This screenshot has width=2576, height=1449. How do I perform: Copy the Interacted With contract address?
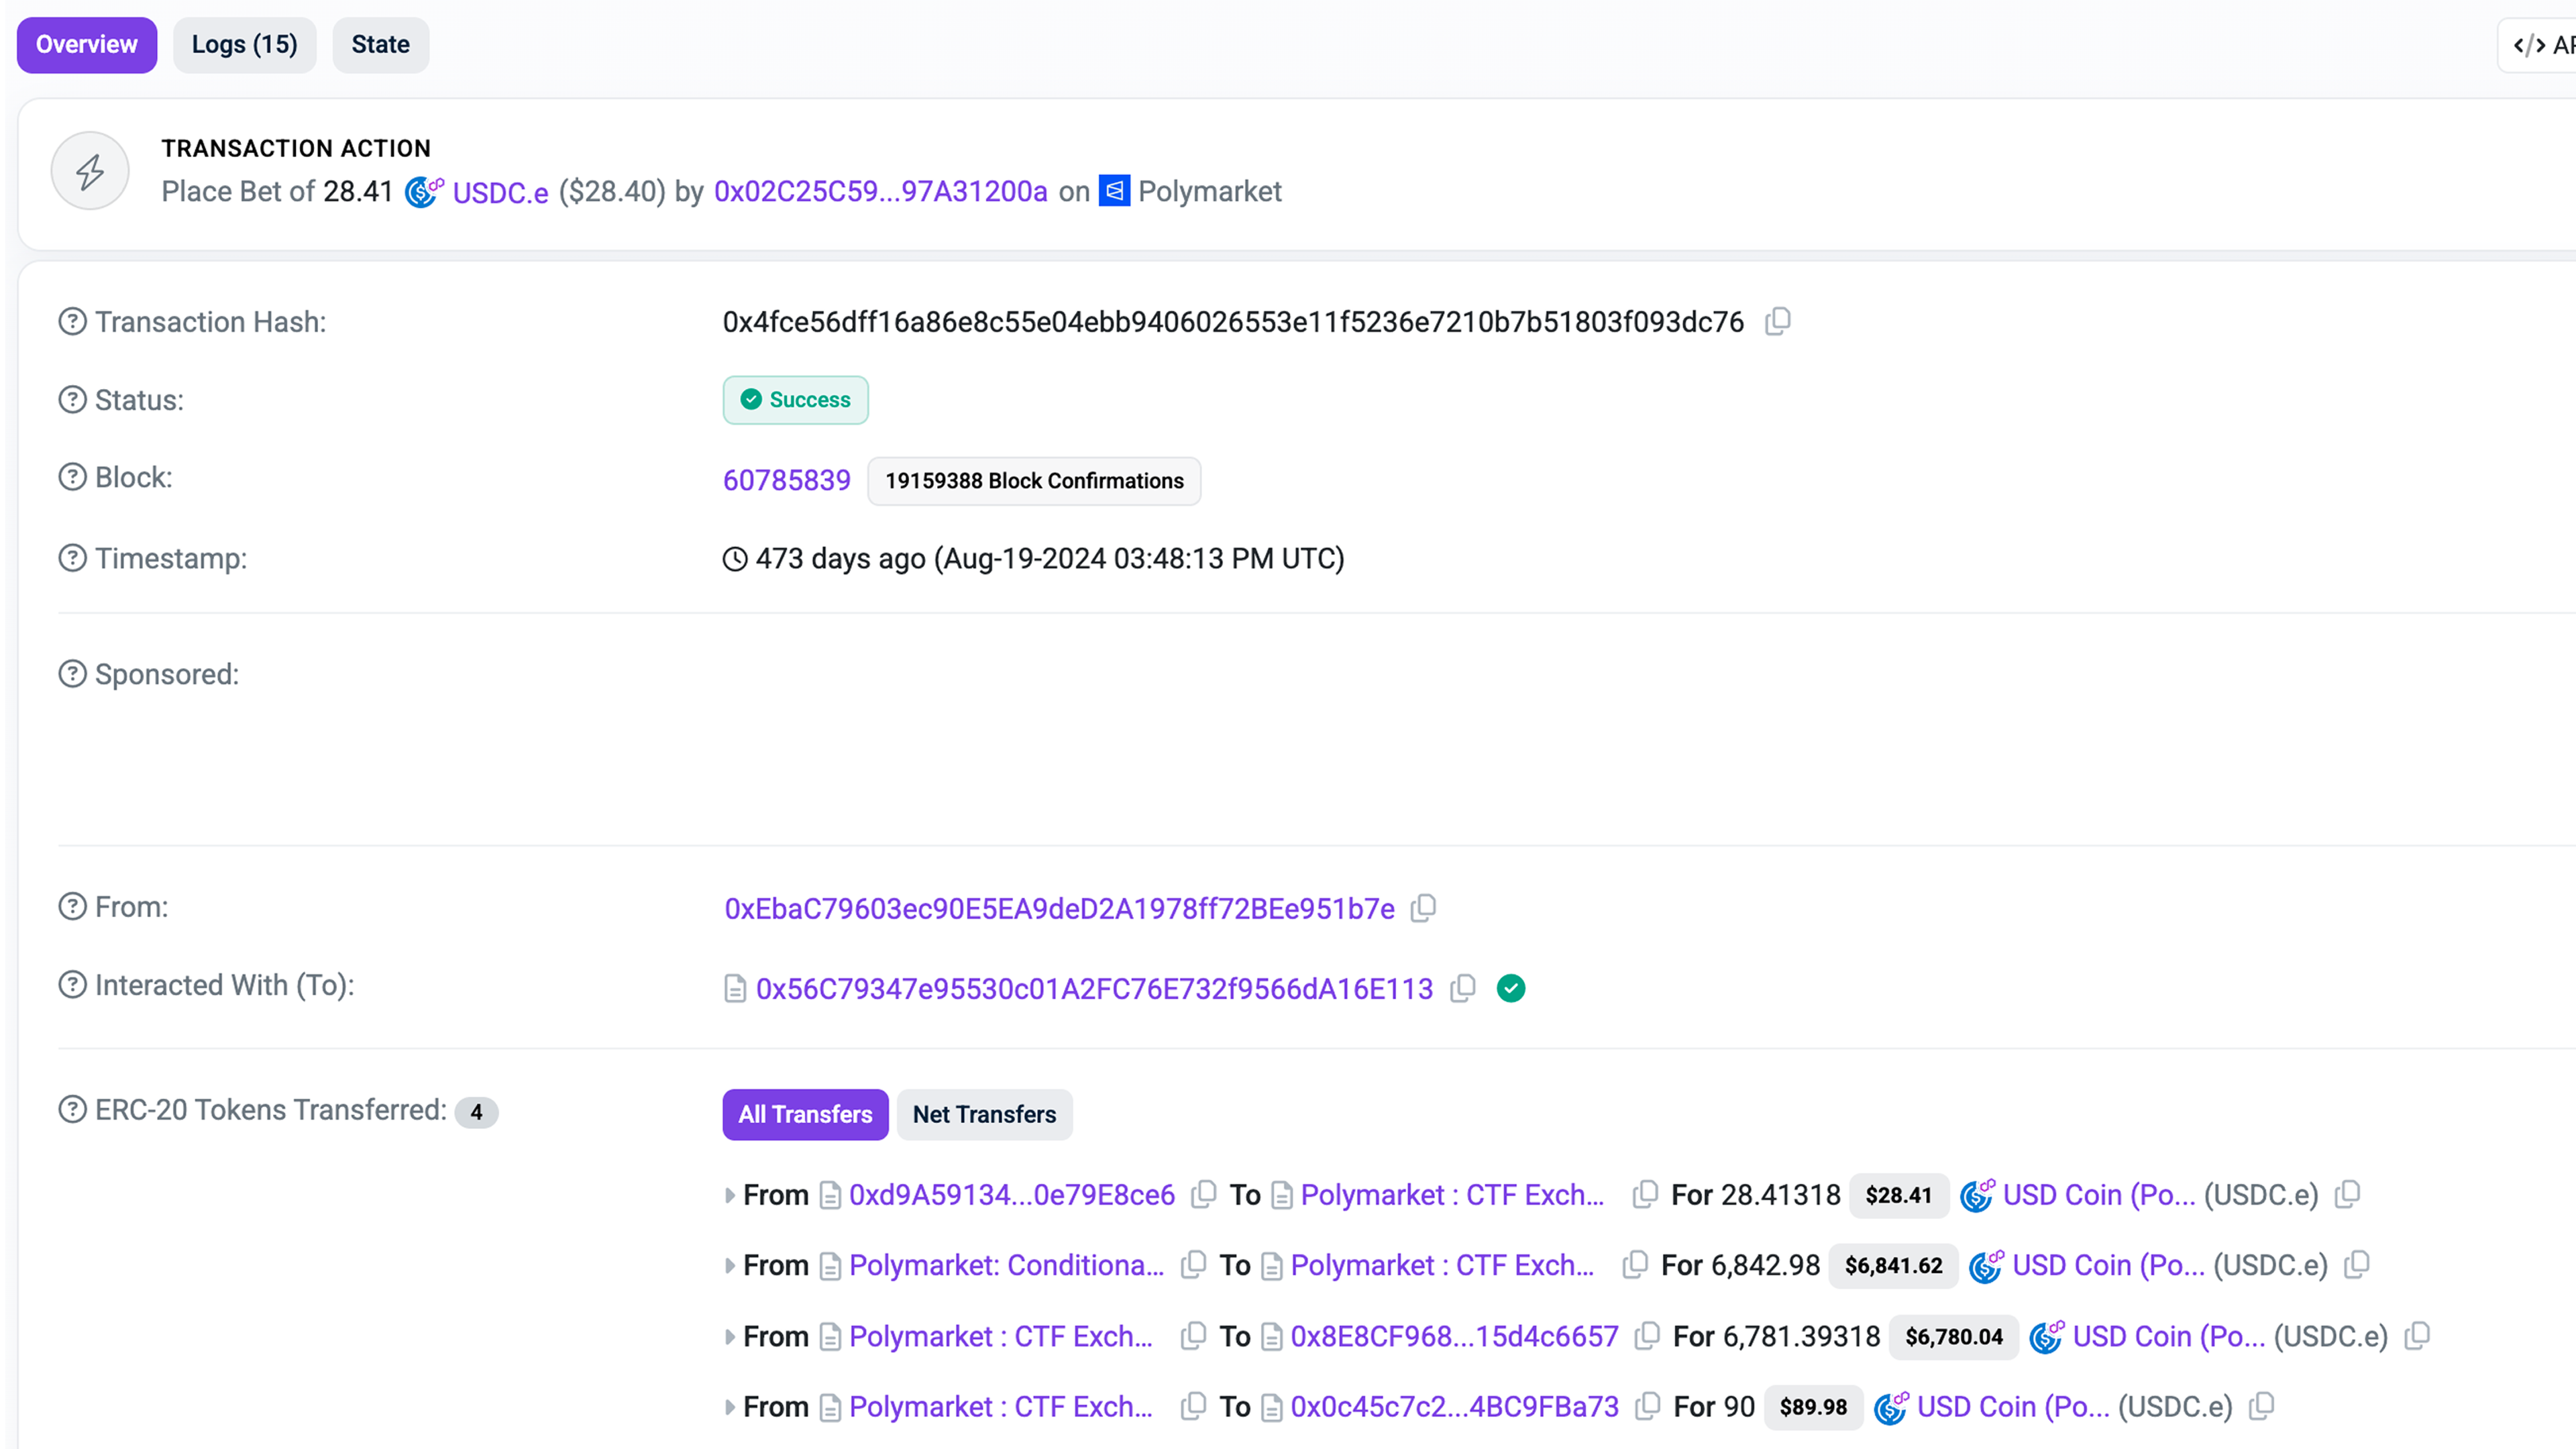1463,988
